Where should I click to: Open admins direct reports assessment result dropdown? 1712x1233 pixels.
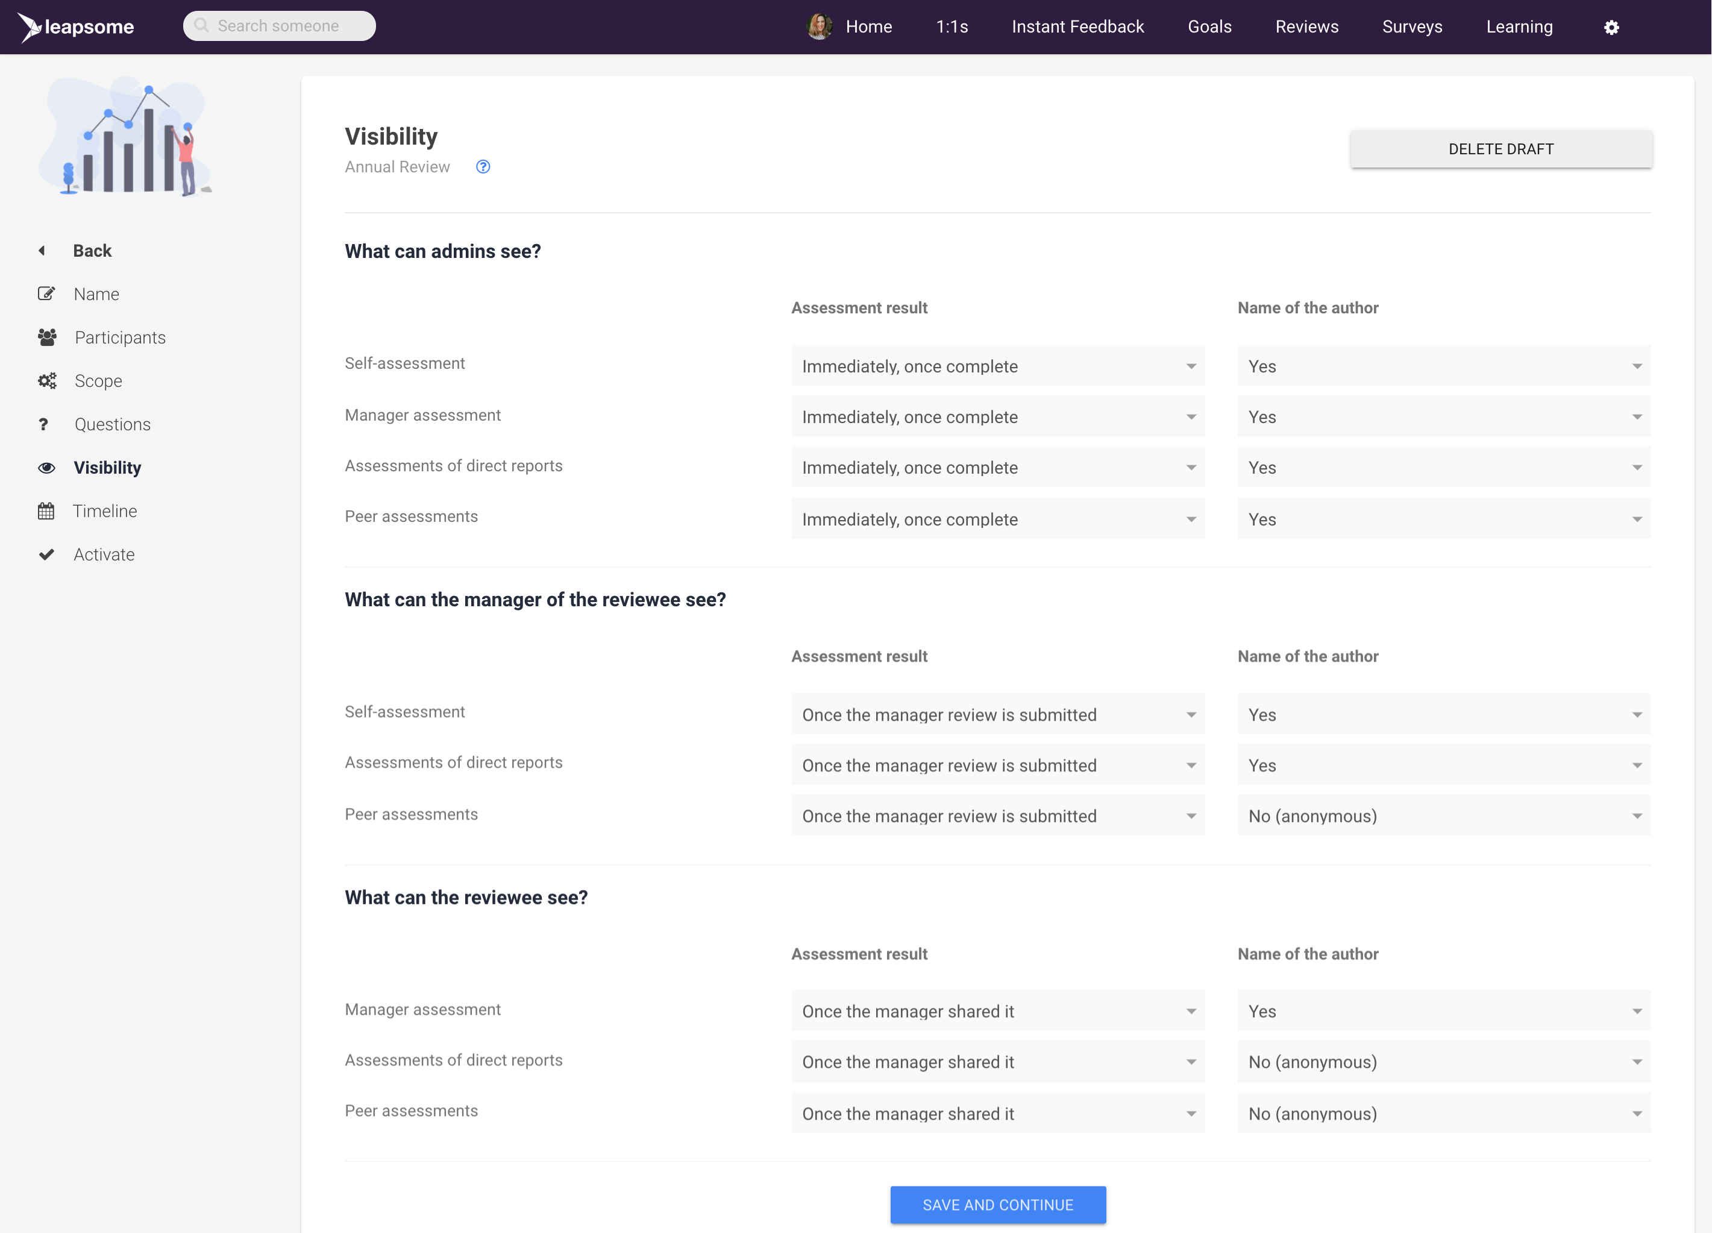point(998,466)
